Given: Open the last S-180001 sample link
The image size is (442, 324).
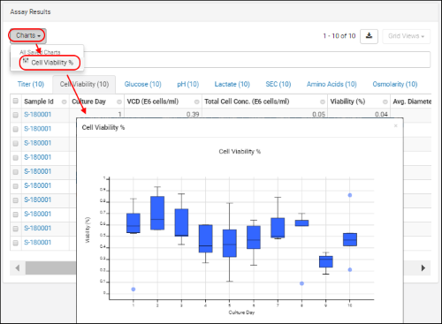Looking at the screenshot, I should 38,243.
